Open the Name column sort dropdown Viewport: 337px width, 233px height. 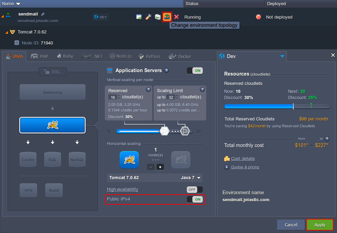tap(18, 4)
